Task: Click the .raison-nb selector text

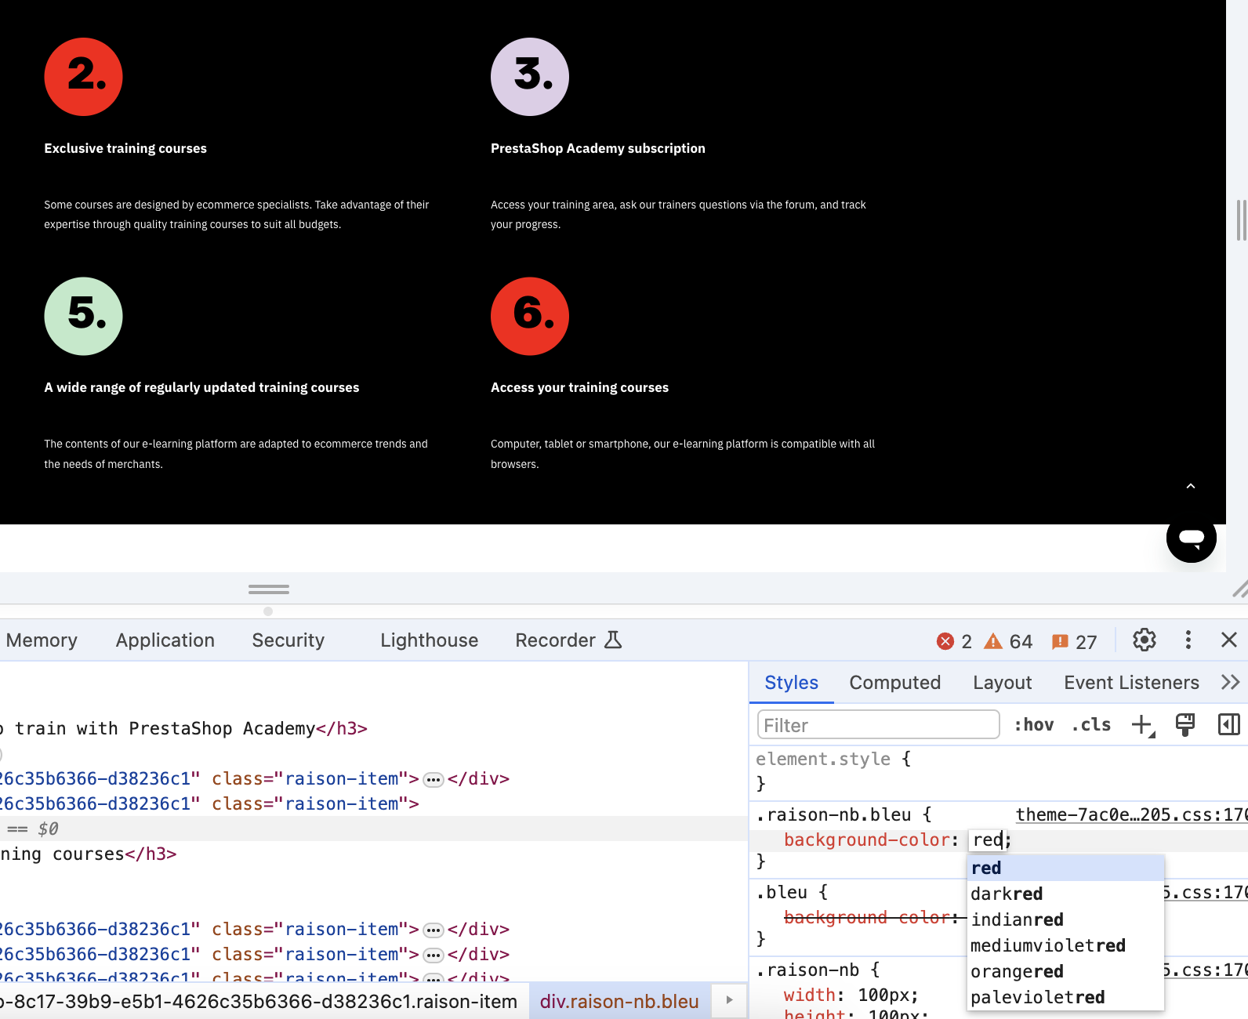Action: [x=812, y=970]
